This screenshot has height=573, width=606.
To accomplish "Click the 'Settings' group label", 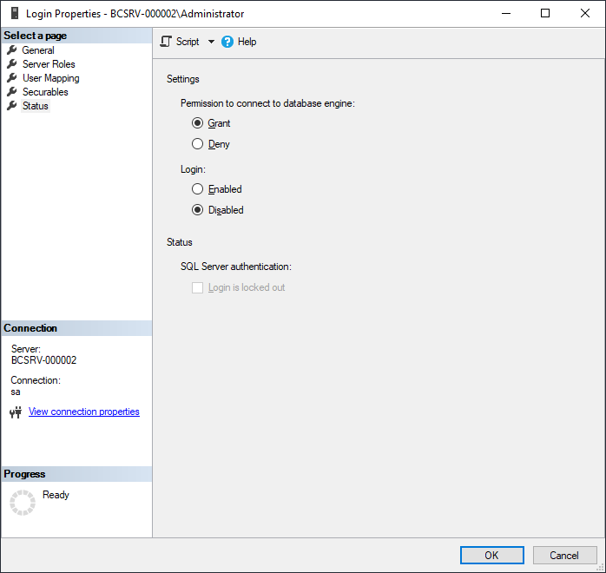I will (183, 79).
